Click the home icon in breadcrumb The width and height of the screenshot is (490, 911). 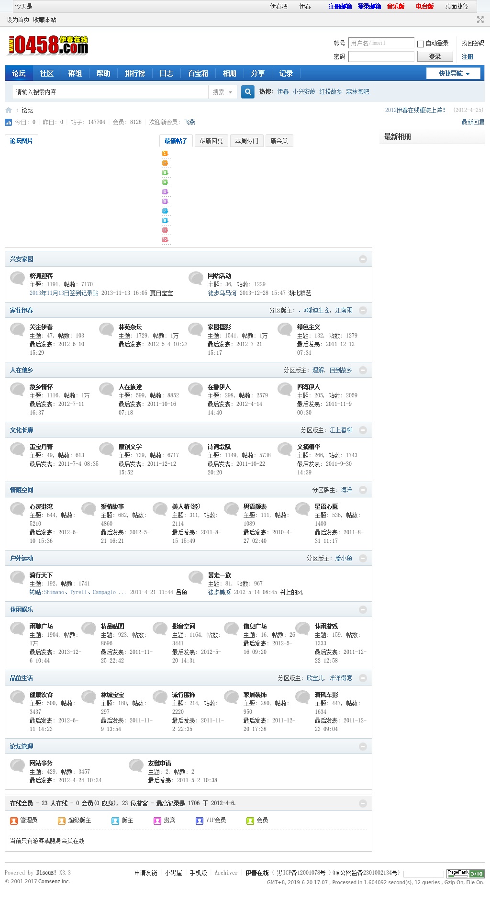click(9, 110)
